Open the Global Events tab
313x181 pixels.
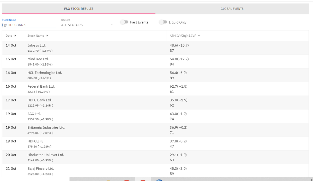[232, 9]
